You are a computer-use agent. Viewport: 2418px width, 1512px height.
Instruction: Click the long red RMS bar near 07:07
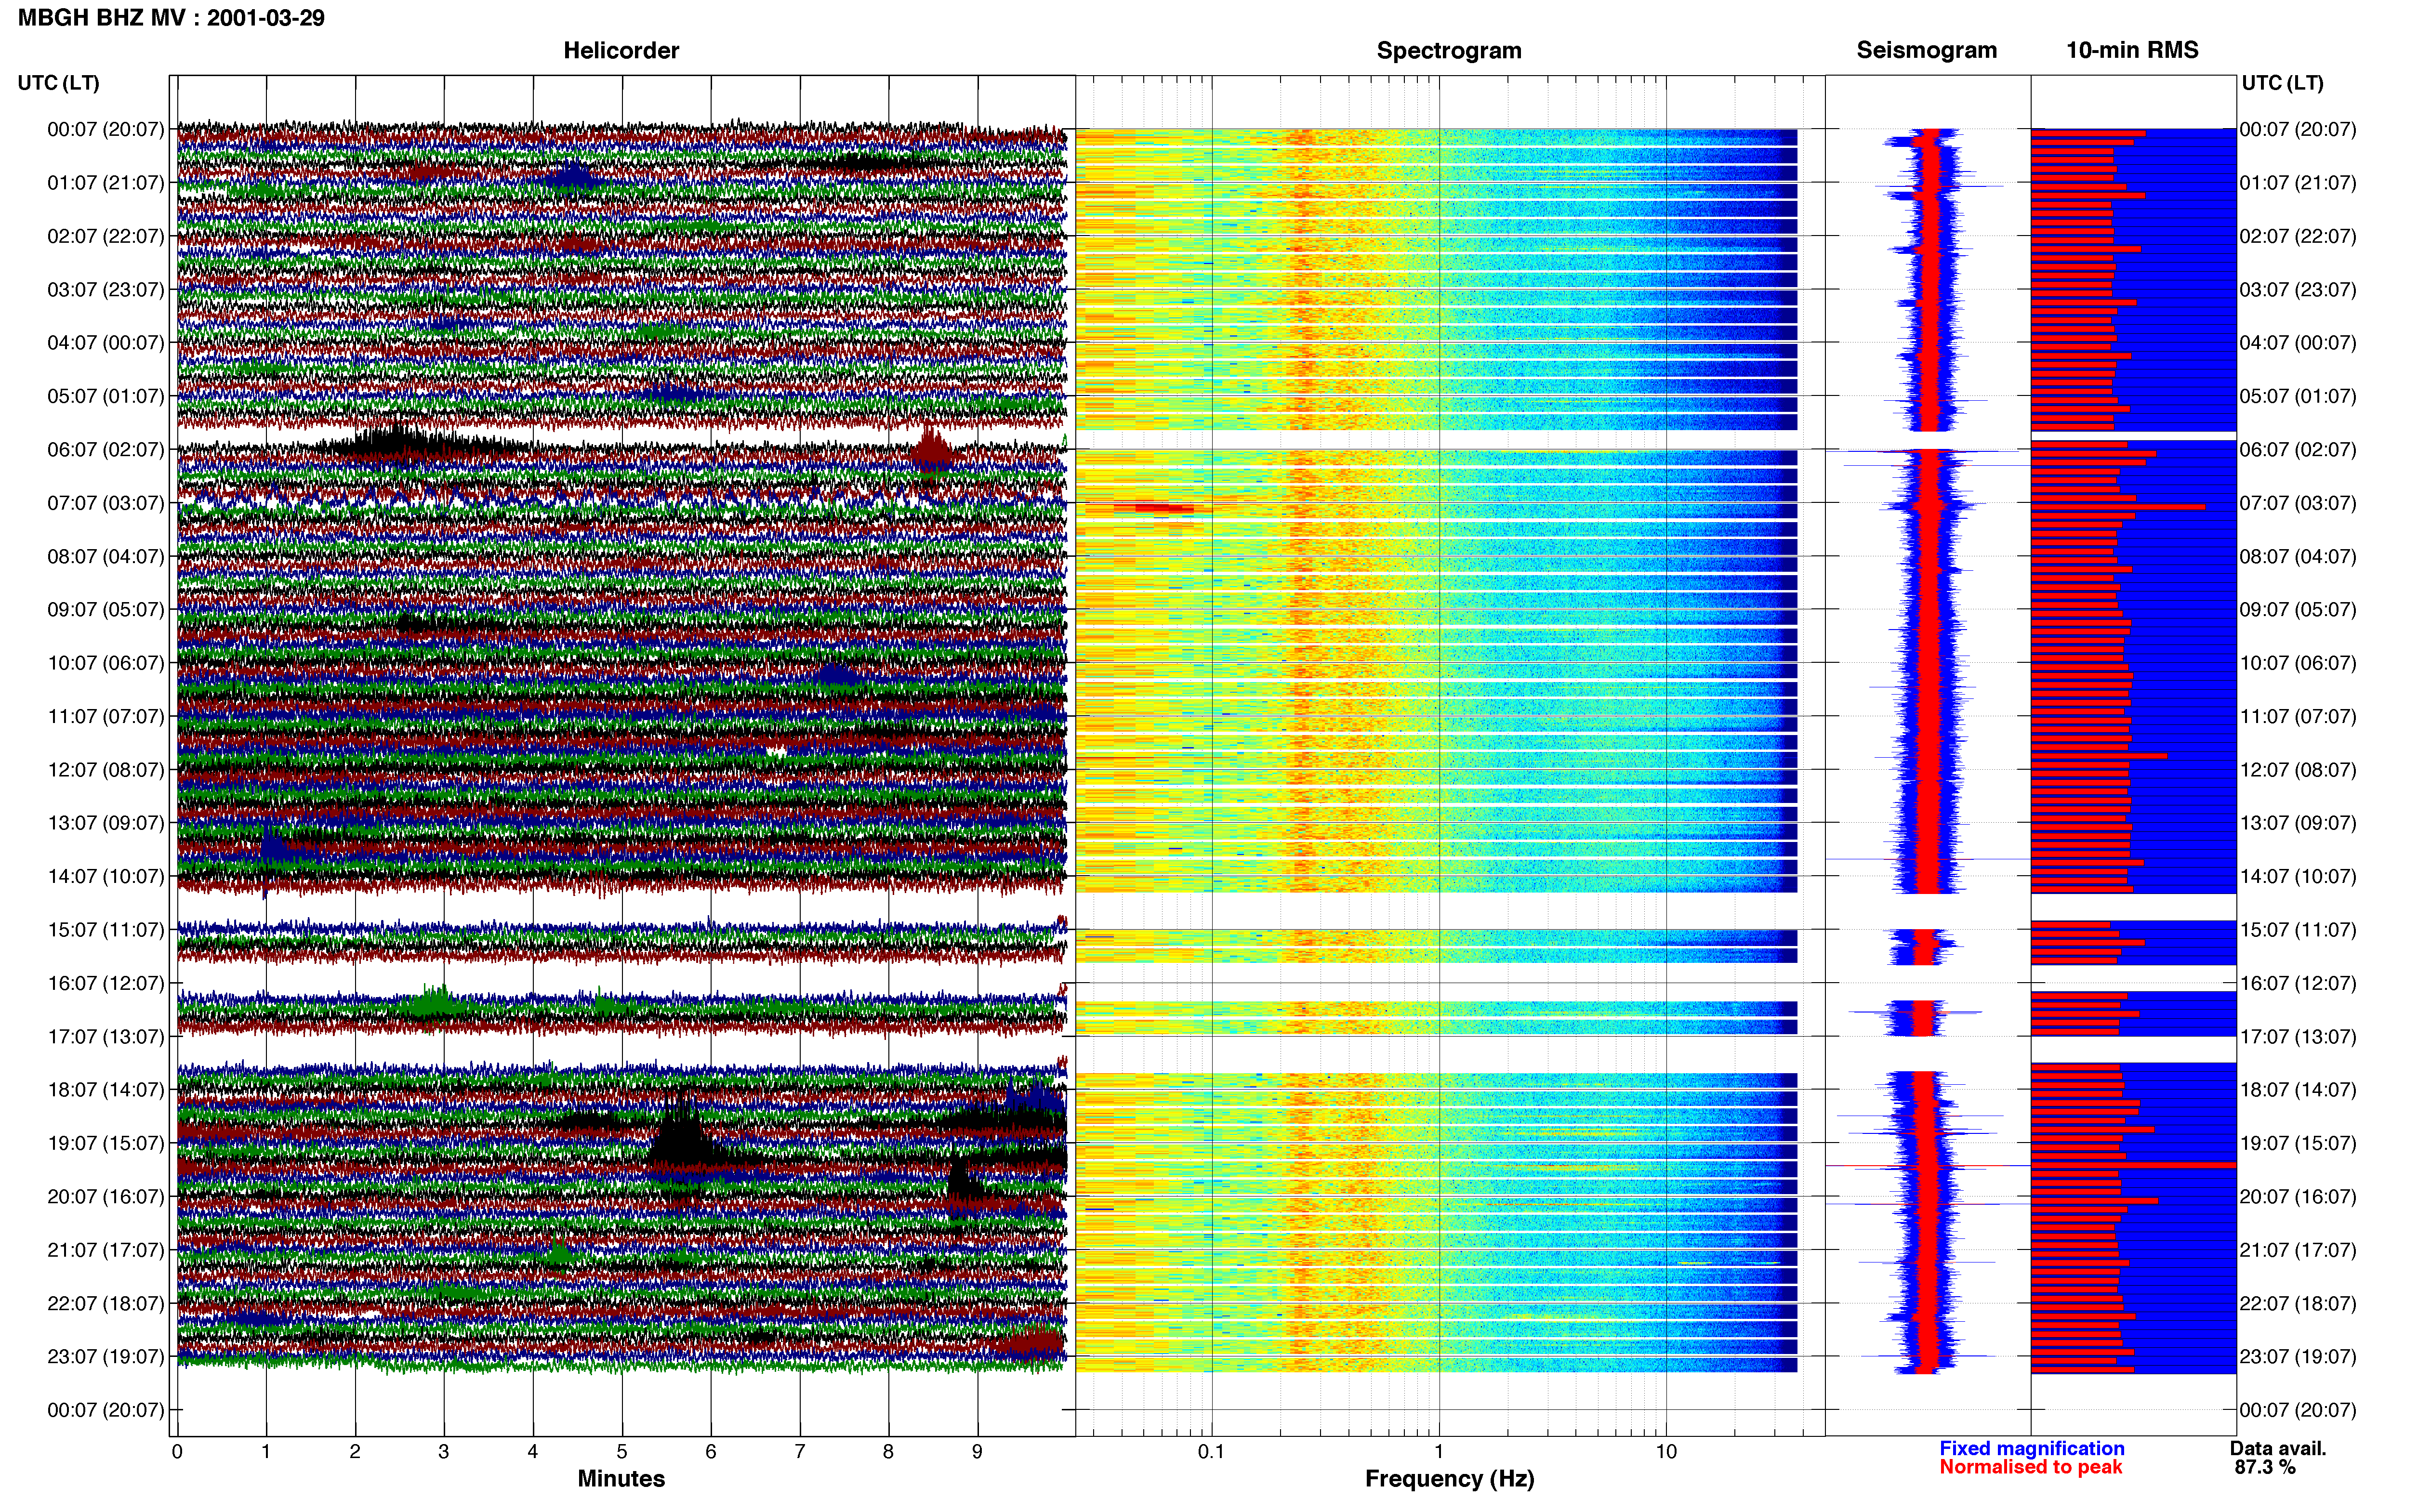click(2118, 507)
